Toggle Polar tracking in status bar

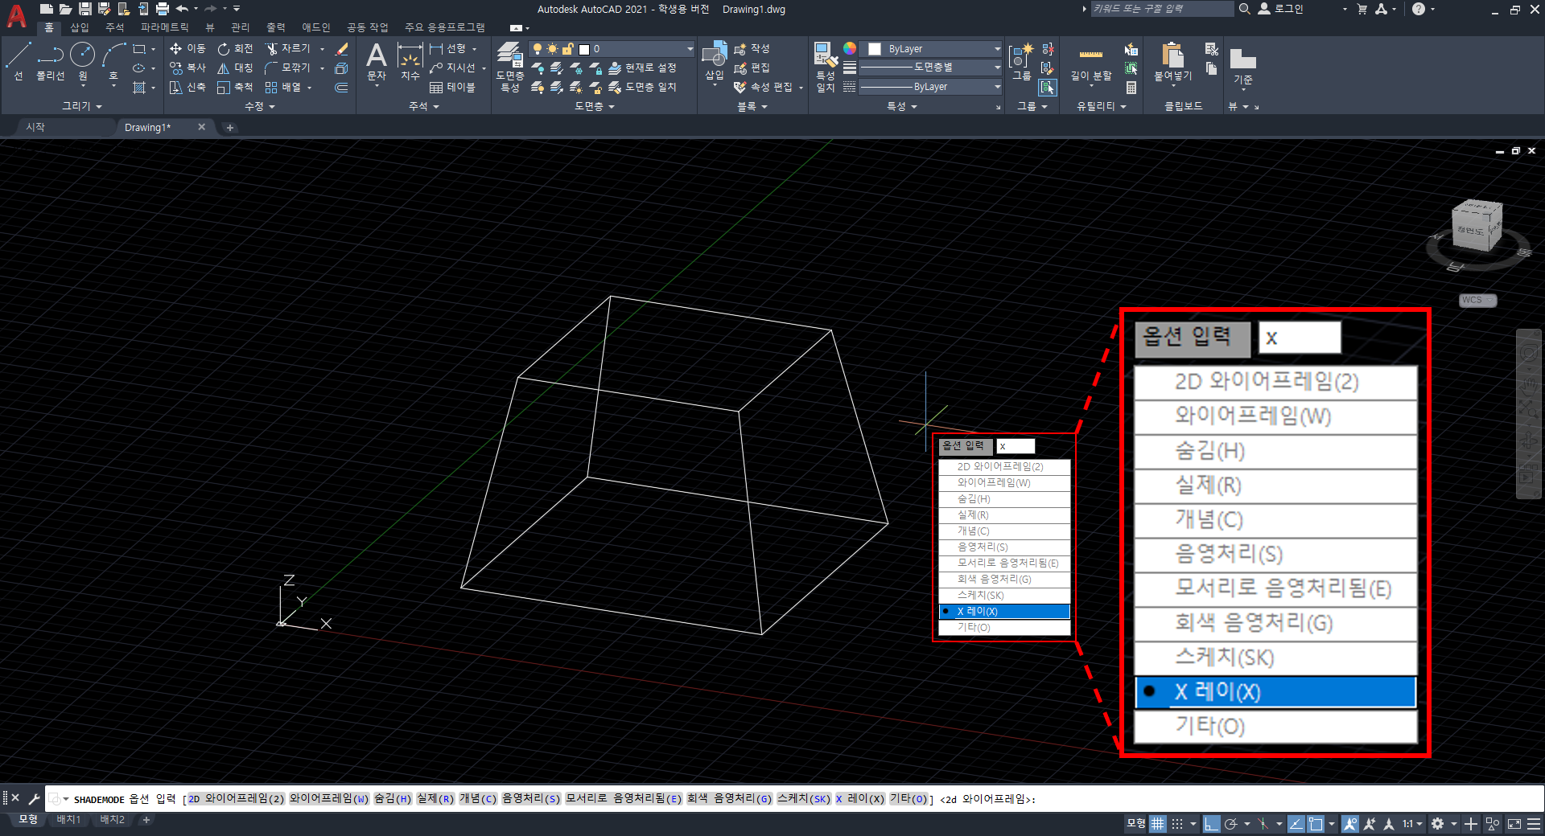1230,823
